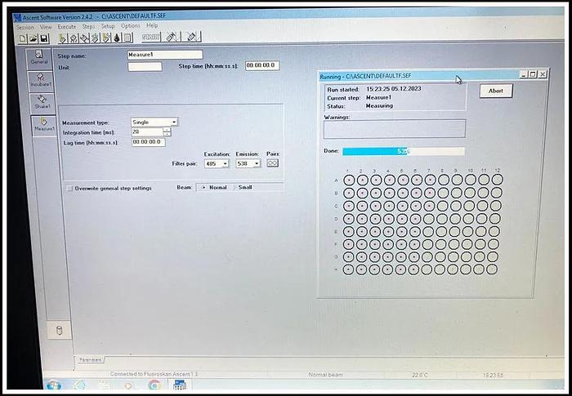Click the Pairs filter link icon button
Image resolution: width=572 pixels, height=396 pixels.
point(272,163)
